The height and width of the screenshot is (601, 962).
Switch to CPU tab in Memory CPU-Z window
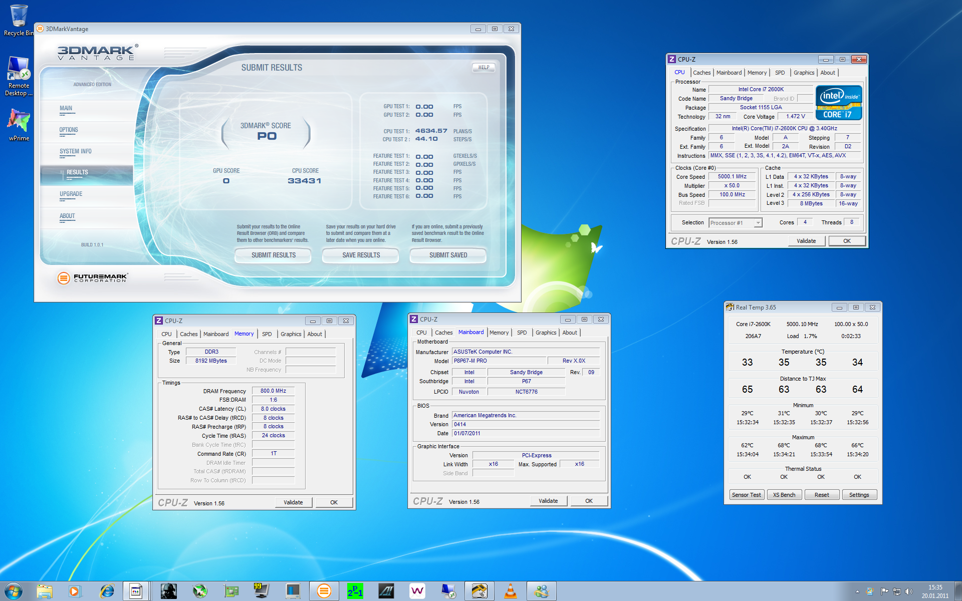point(166,334)
